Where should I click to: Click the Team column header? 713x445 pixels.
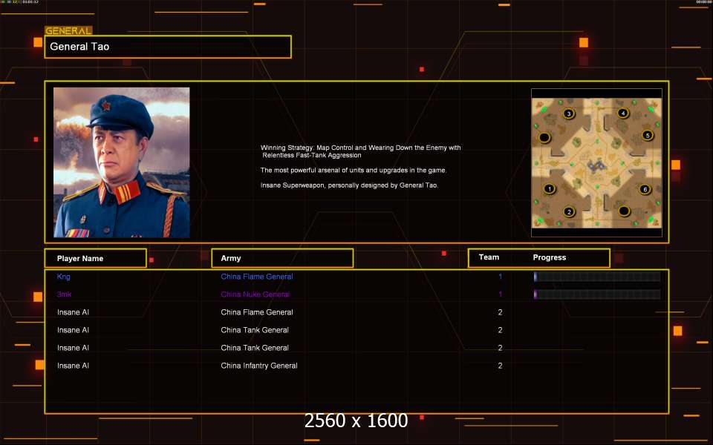click(489, 257)
